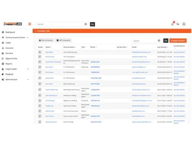
Task: Edit the Amber Lee contact row
Action: click(x=40, y=106)
